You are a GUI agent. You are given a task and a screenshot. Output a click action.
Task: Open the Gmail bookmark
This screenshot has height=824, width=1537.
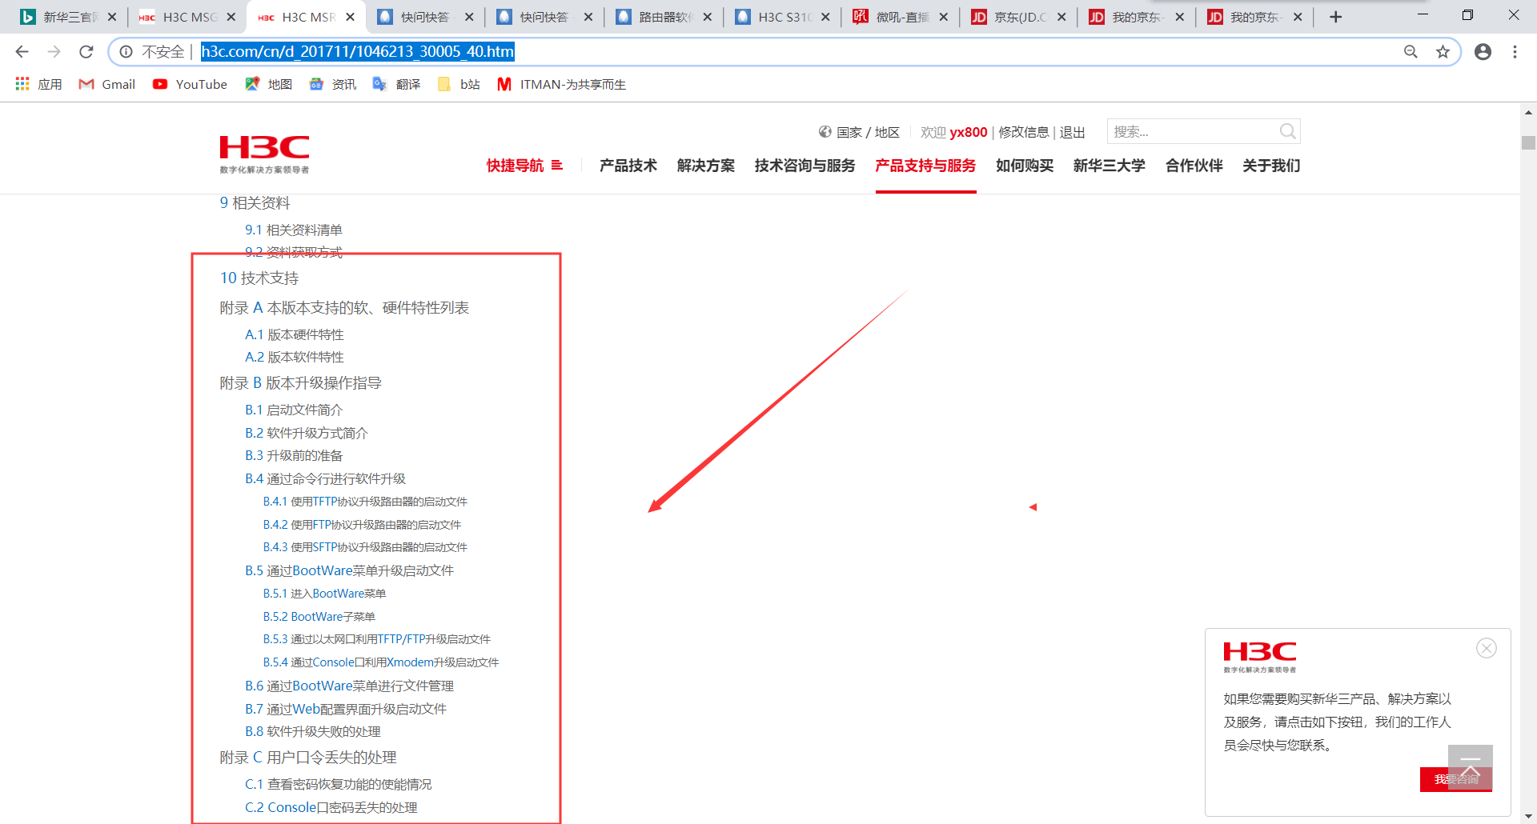(x=106, y=84)
